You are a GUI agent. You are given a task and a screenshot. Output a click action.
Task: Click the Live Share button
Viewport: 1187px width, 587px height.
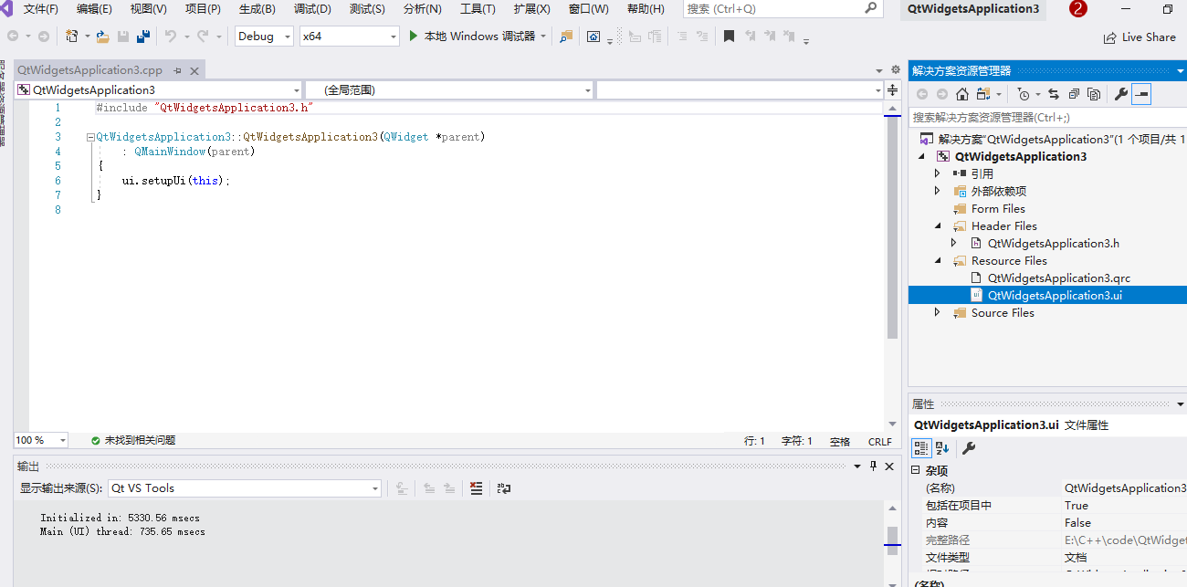click(x=1140, y=37)
